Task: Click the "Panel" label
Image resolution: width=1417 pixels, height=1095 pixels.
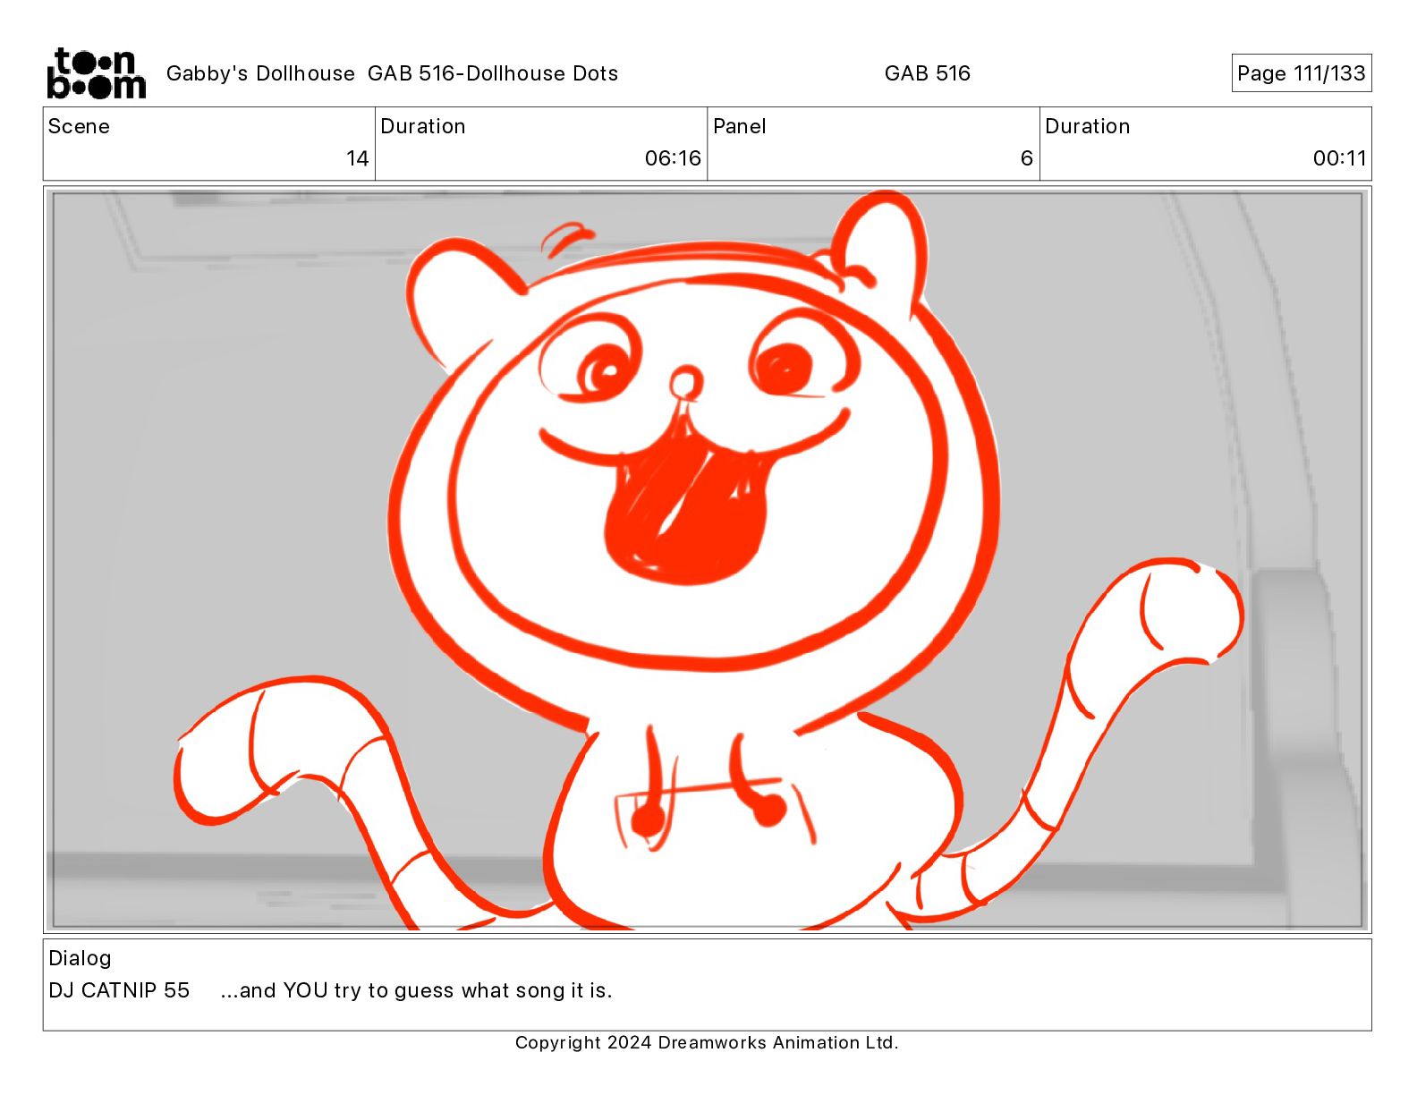Action: 739,126
